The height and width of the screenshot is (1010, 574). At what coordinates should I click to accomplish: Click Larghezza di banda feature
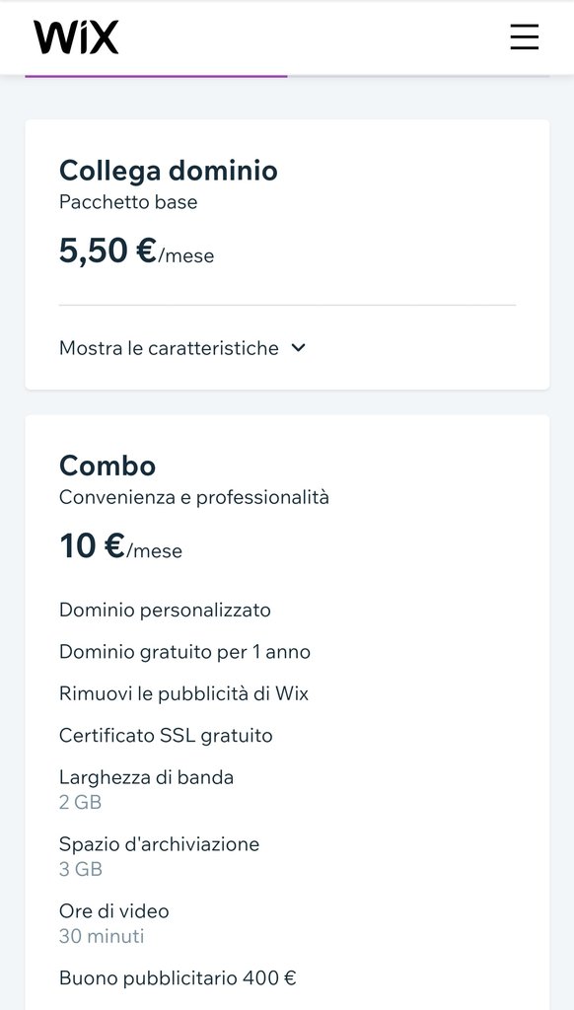click(x=146, y=777)
